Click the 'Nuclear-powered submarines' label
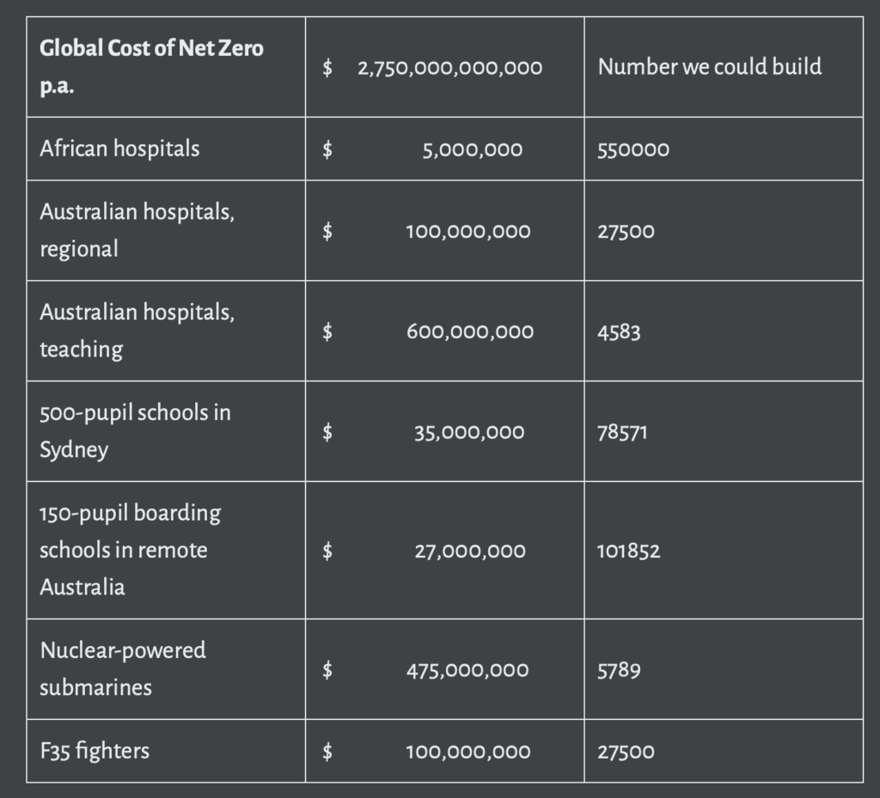 [123, 669]
